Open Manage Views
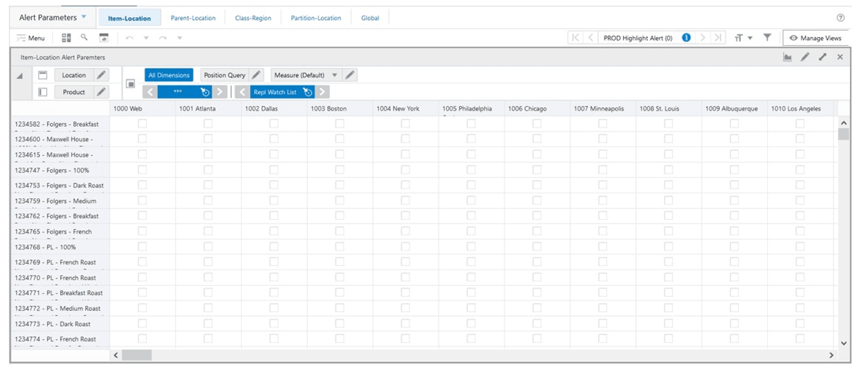Image resolution: width=857 pixels, height=368 pixels. coord(816,38)
